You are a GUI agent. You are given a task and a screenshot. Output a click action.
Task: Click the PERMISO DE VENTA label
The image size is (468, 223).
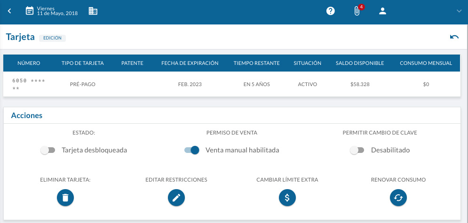pyautogui.click(x=232, y=133)
